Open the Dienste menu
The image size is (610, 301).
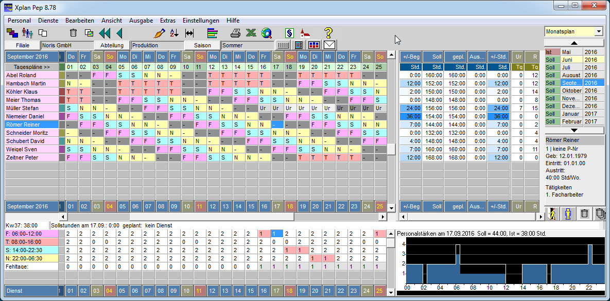48,21
